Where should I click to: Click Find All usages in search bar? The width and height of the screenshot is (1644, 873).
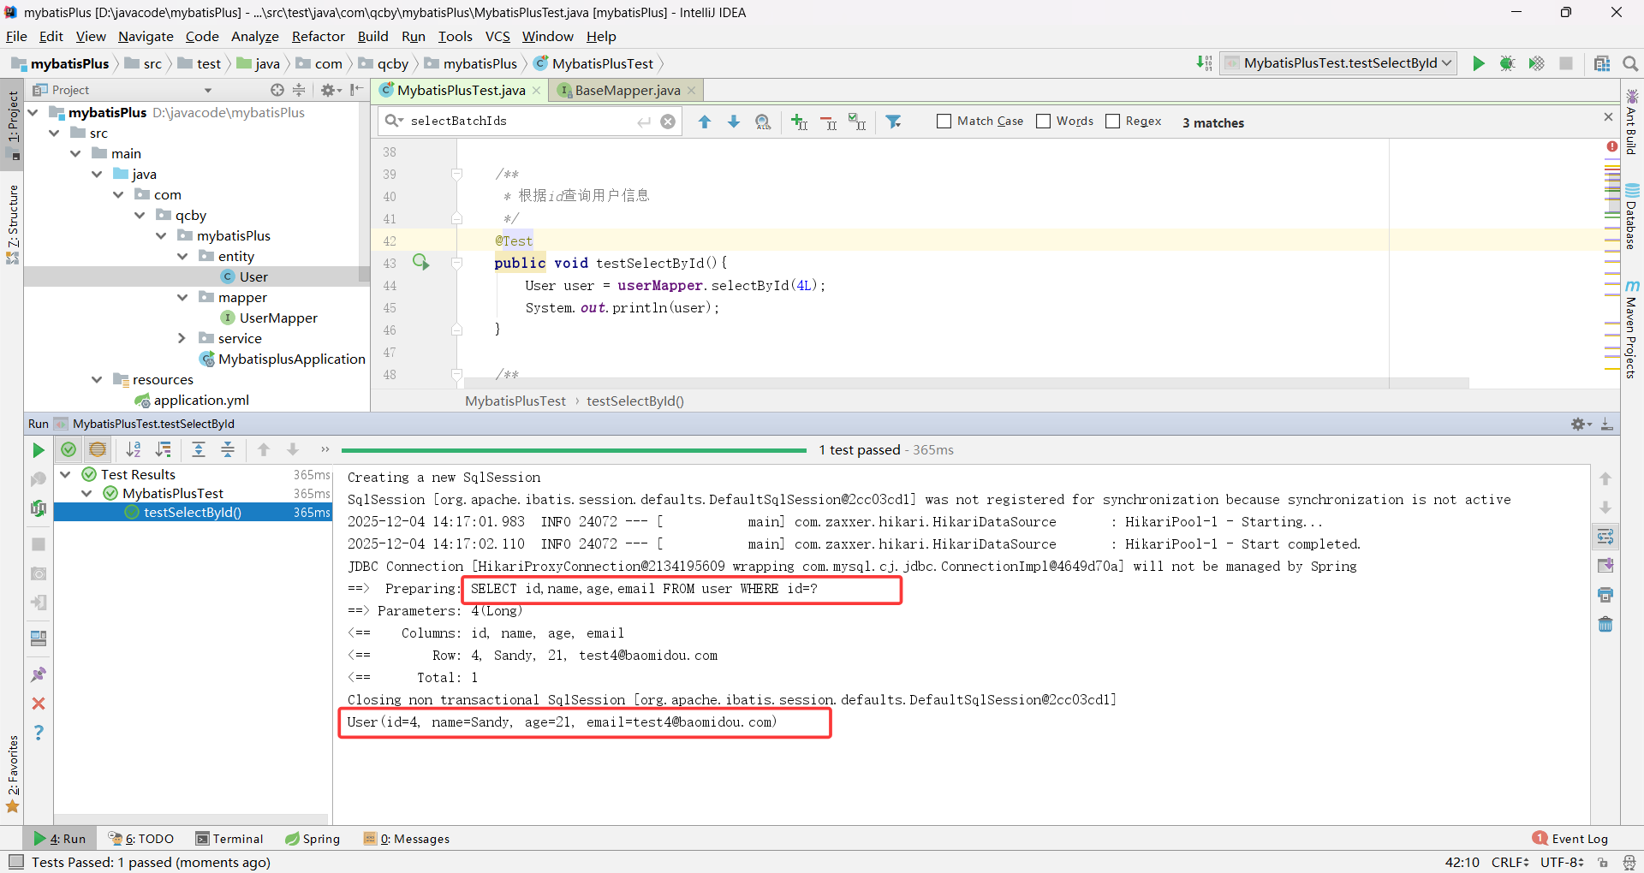[763, 122]
